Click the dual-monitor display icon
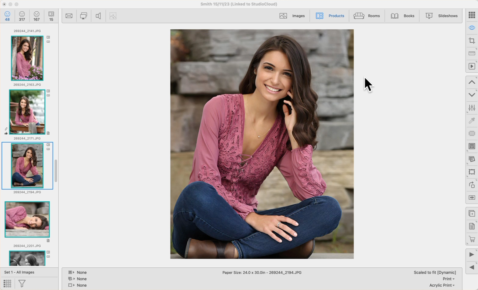 [x=83, y=16]
